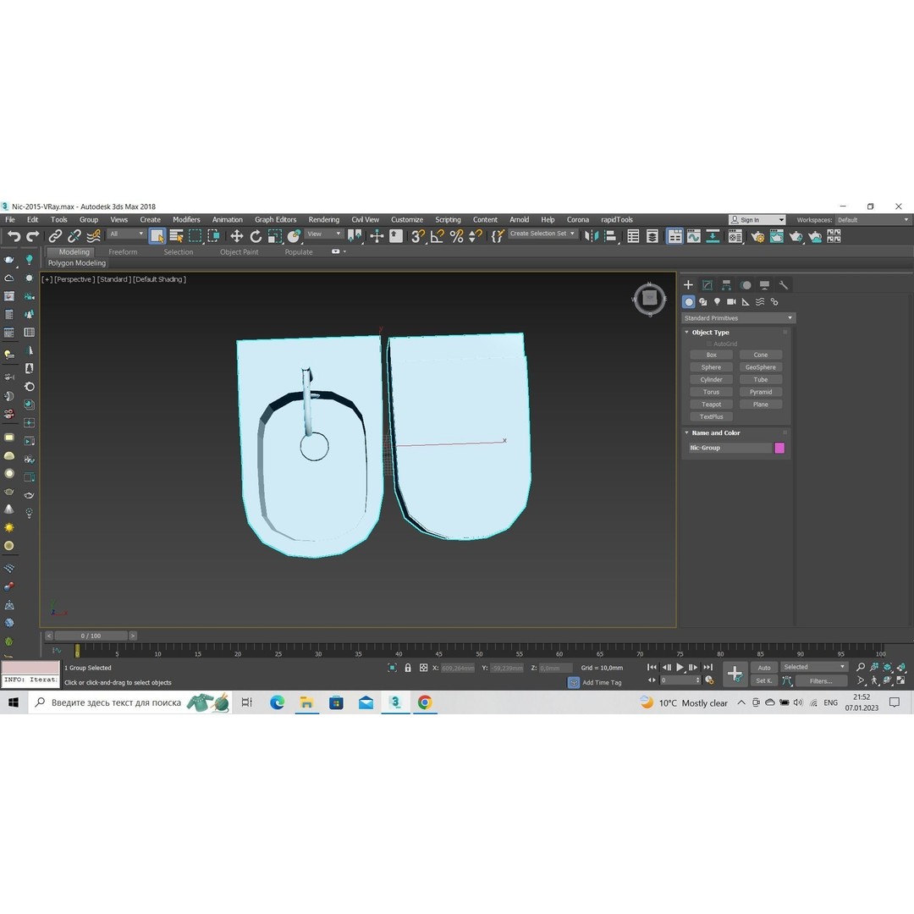Open the Rendering menu
This screenshot has height=914, width=914.
tap(324, 220)
